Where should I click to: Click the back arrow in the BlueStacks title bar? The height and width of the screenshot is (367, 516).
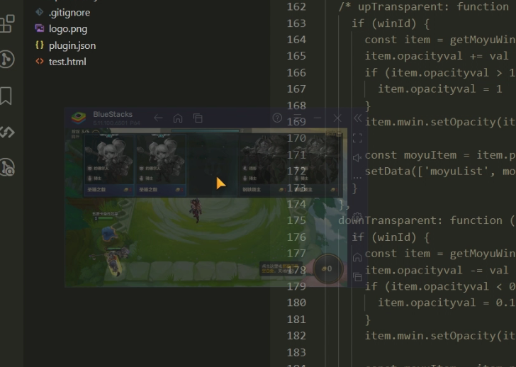[x=158, y=118]
